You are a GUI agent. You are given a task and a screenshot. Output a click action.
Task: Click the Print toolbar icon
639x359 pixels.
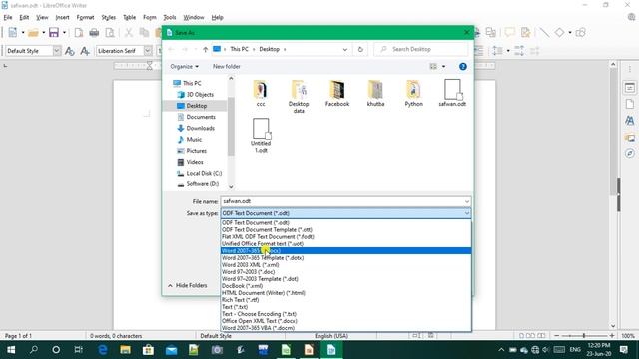[94, 33]
